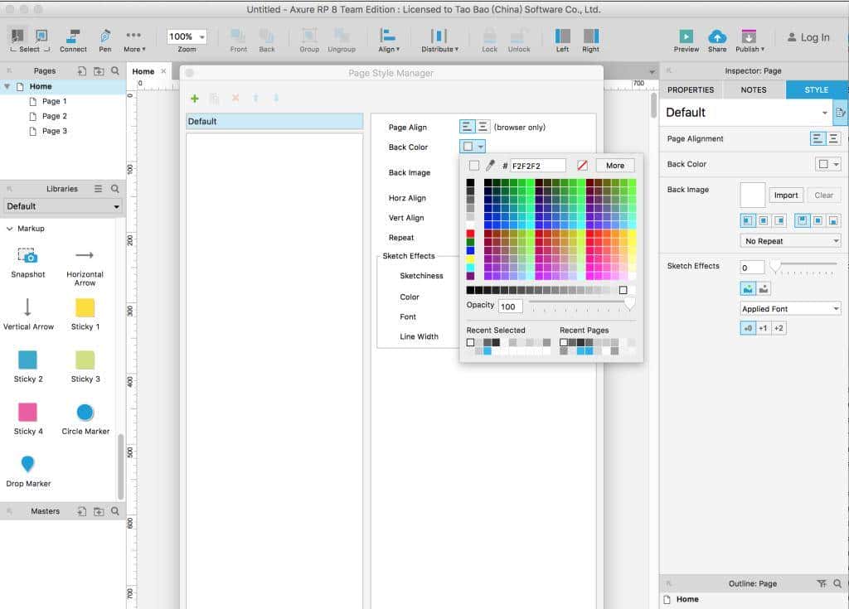Click the eyedropper color picker icon
849x609 pixels.
coord(490,166)
